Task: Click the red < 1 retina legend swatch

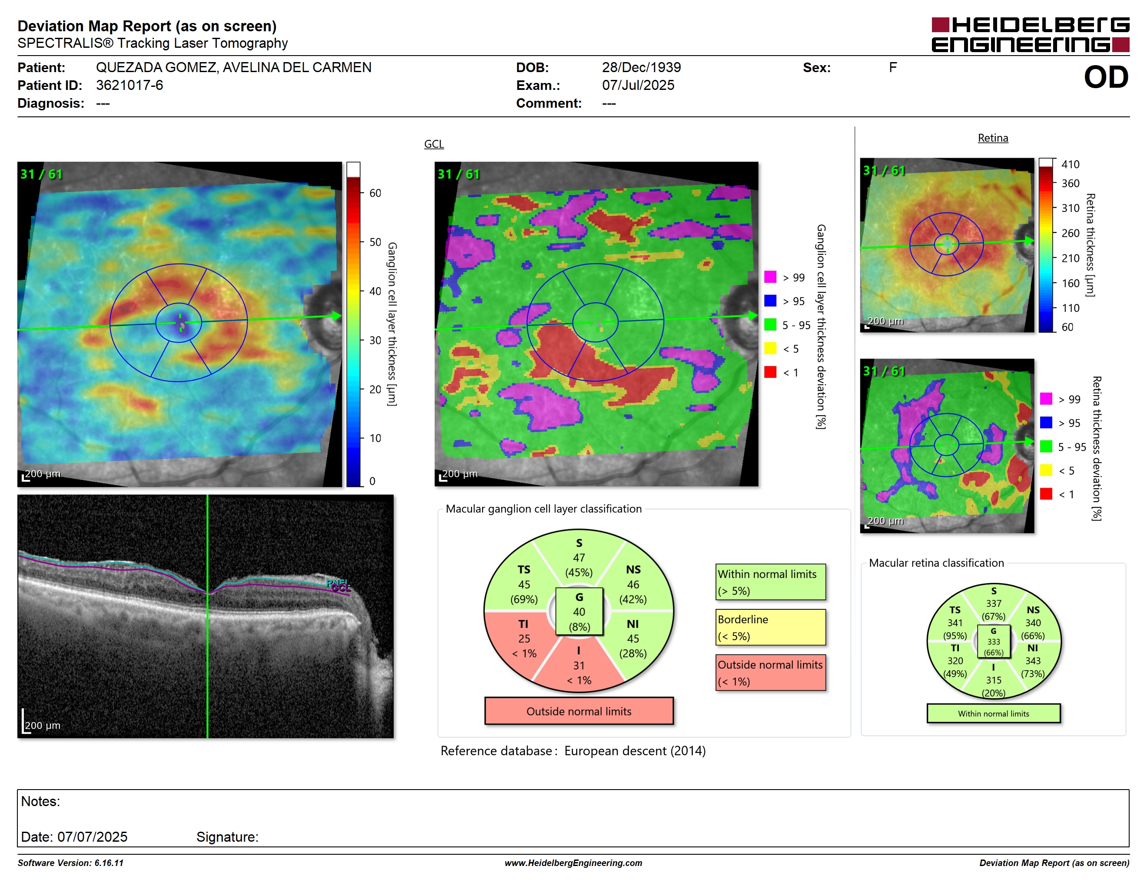Action: point(1046,494)
